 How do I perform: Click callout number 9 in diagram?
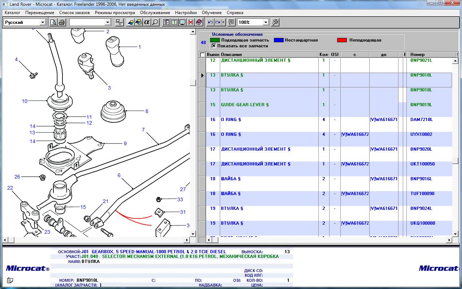tap(125, 143)
